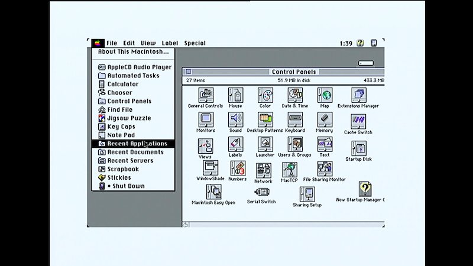Open the Now Startup Manager icon
473x266 pixels.
click(x=365, y=189)
